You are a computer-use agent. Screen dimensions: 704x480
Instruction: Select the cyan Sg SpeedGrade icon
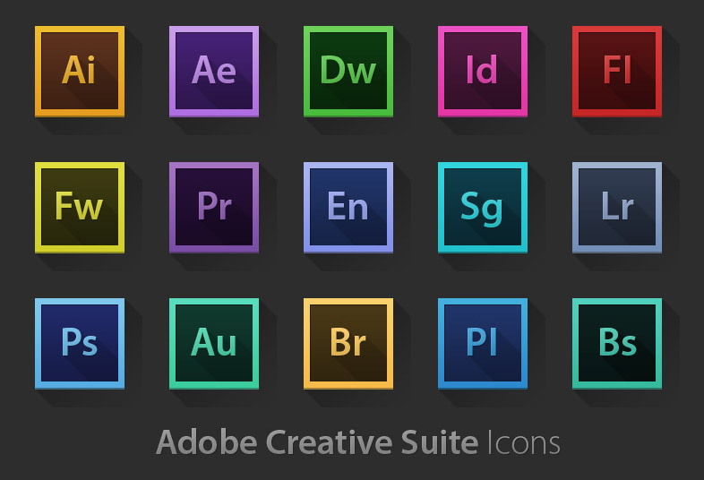click(483, 208)
